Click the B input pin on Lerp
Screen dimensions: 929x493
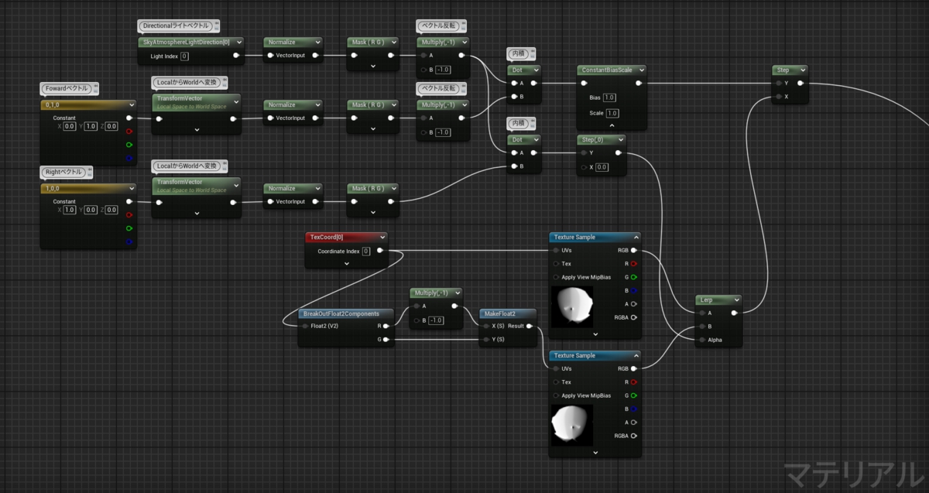pos(702,326)
